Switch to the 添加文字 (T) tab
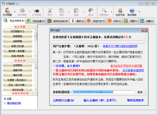The width and height of the screenshot is (158, 115). (x=96, y=21)
